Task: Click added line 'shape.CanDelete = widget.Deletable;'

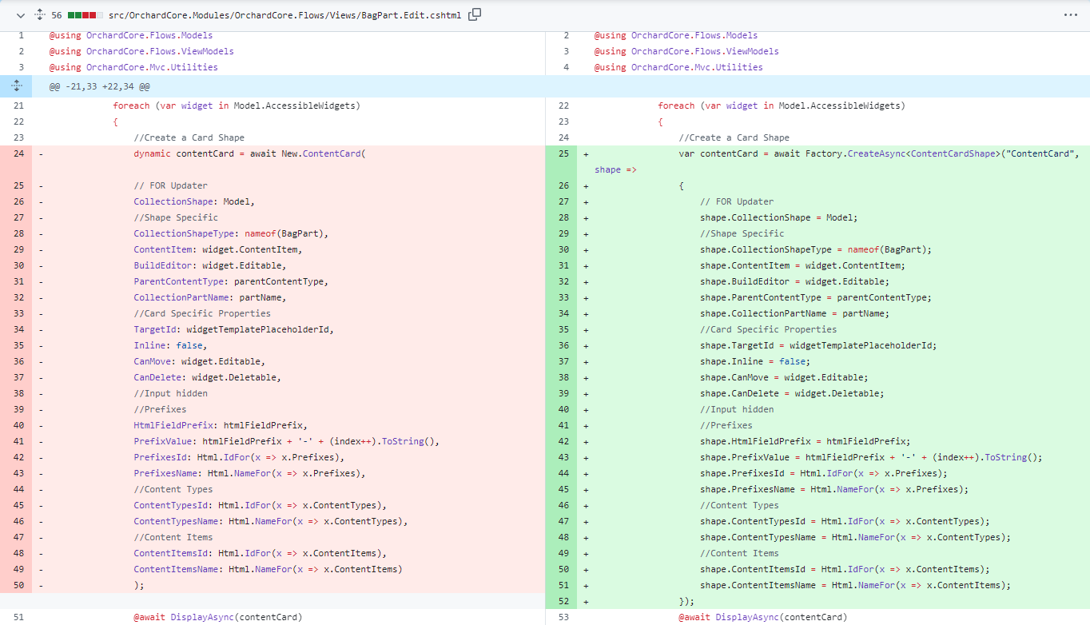Action: click(792, 393)
